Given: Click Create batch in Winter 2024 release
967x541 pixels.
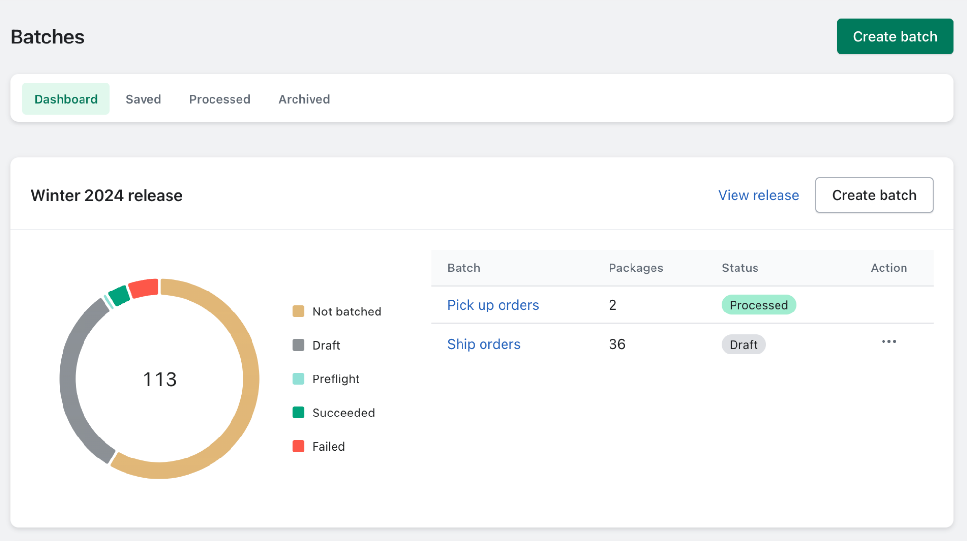Looking at the screenshot, I should pyautogui.click(x=873, y=195).
